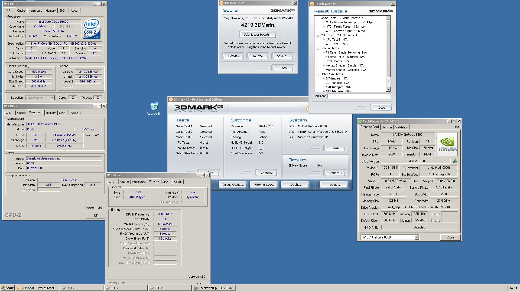Launch Demo... in 3DMark05

click(334, 185)
